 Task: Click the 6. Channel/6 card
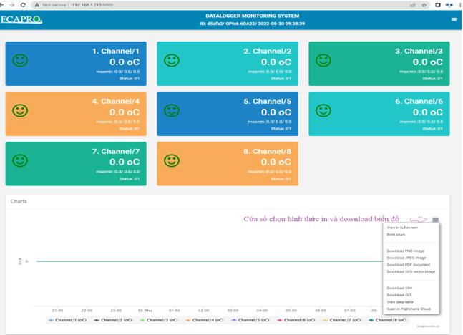[379, 114]
